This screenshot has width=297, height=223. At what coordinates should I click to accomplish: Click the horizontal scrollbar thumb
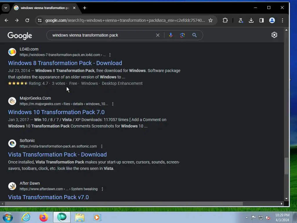click(x=124, y=204)
